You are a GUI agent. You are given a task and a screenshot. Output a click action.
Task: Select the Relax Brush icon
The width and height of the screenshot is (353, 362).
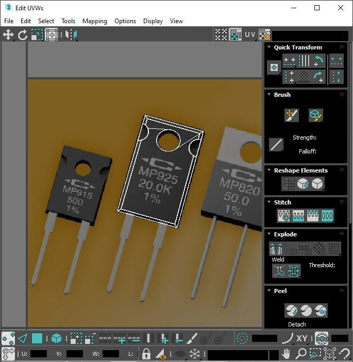point(315,115)
